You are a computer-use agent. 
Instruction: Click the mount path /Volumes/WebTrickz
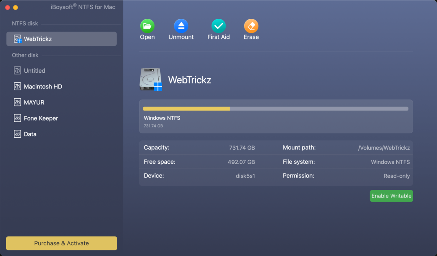click(384, 148)
